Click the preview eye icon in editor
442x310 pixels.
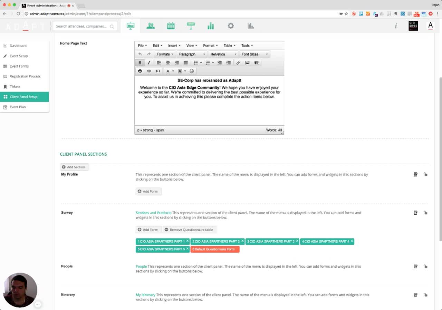(x=149, y=71)
